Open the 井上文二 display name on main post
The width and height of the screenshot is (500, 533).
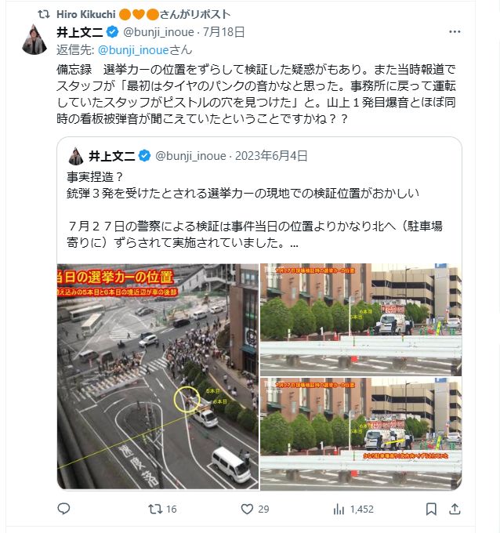pos(79,32)
